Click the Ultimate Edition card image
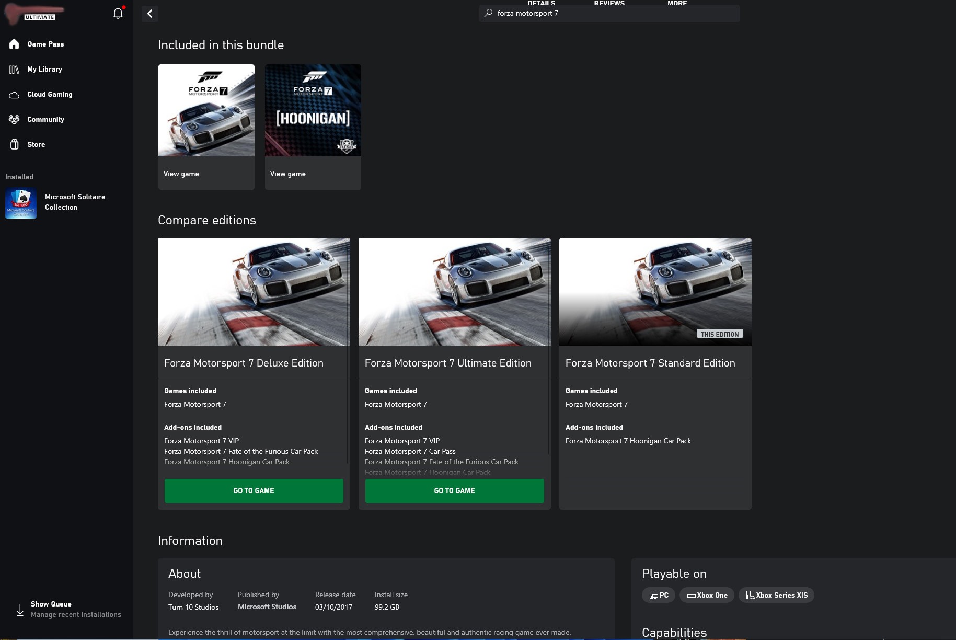 pos(455,292)
